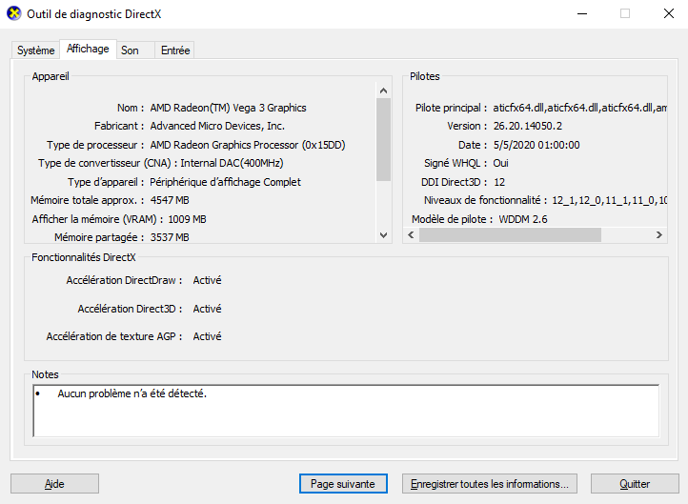Viewport: 688px width, 504px height.
Task: Click the text Advanced Micro Devices, Inc.
Action: coord(217,127)
